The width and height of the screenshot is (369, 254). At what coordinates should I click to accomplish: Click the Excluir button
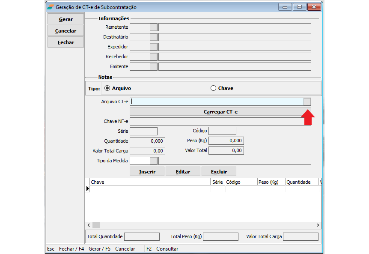tap(219, 171)
